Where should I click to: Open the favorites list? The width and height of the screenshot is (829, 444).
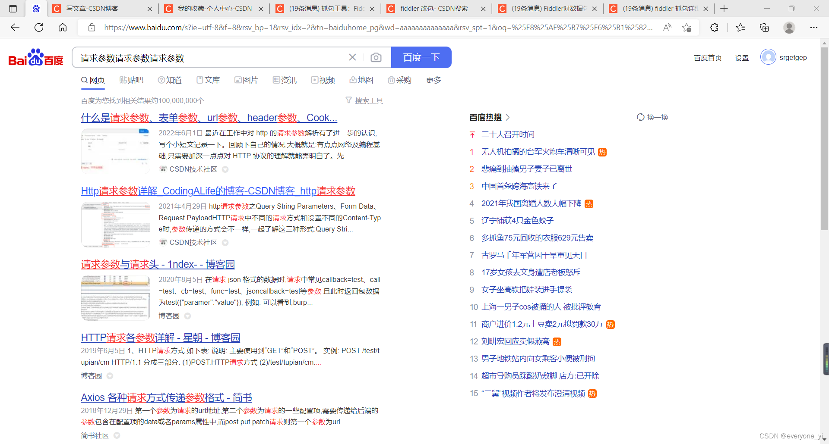[740, 28]
